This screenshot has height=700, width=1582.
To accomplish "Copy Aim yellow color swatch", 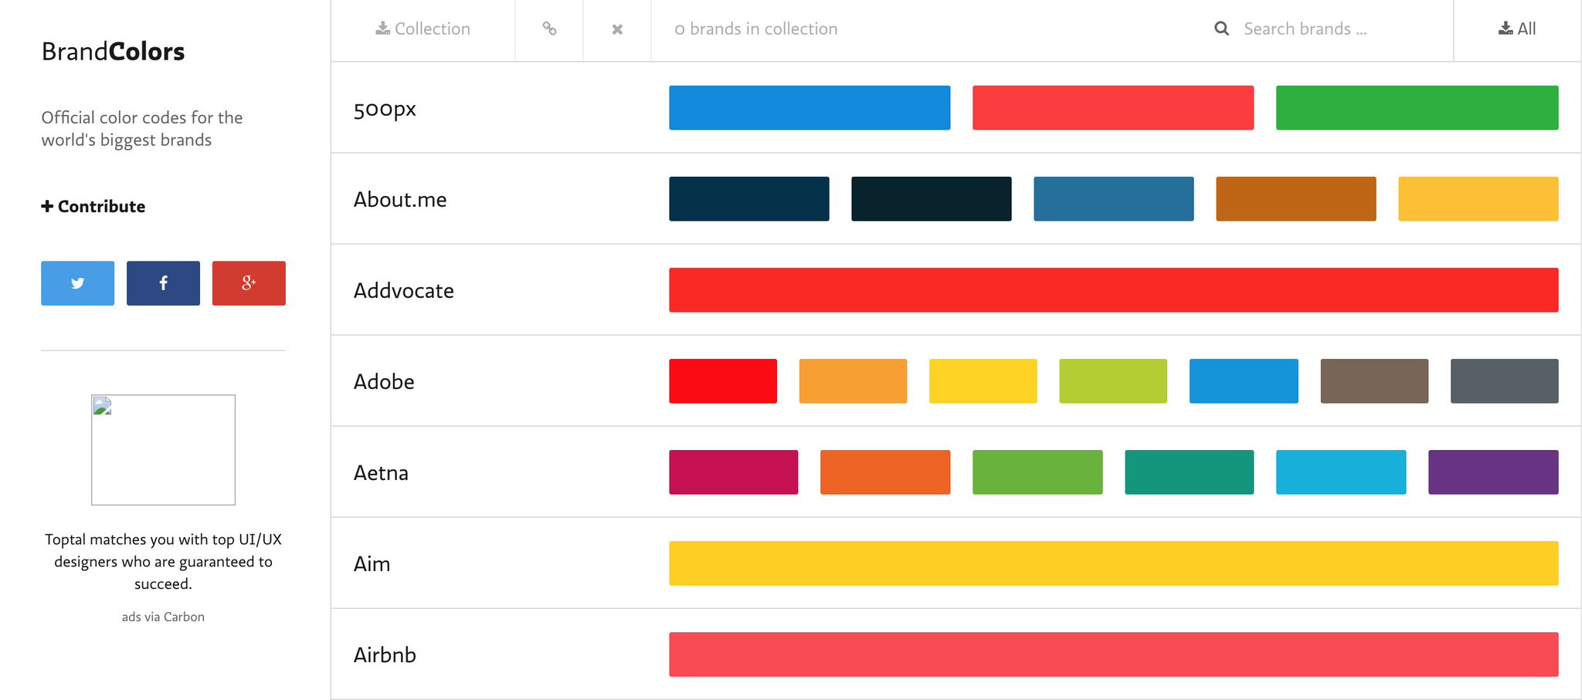I will (1114, 563).
